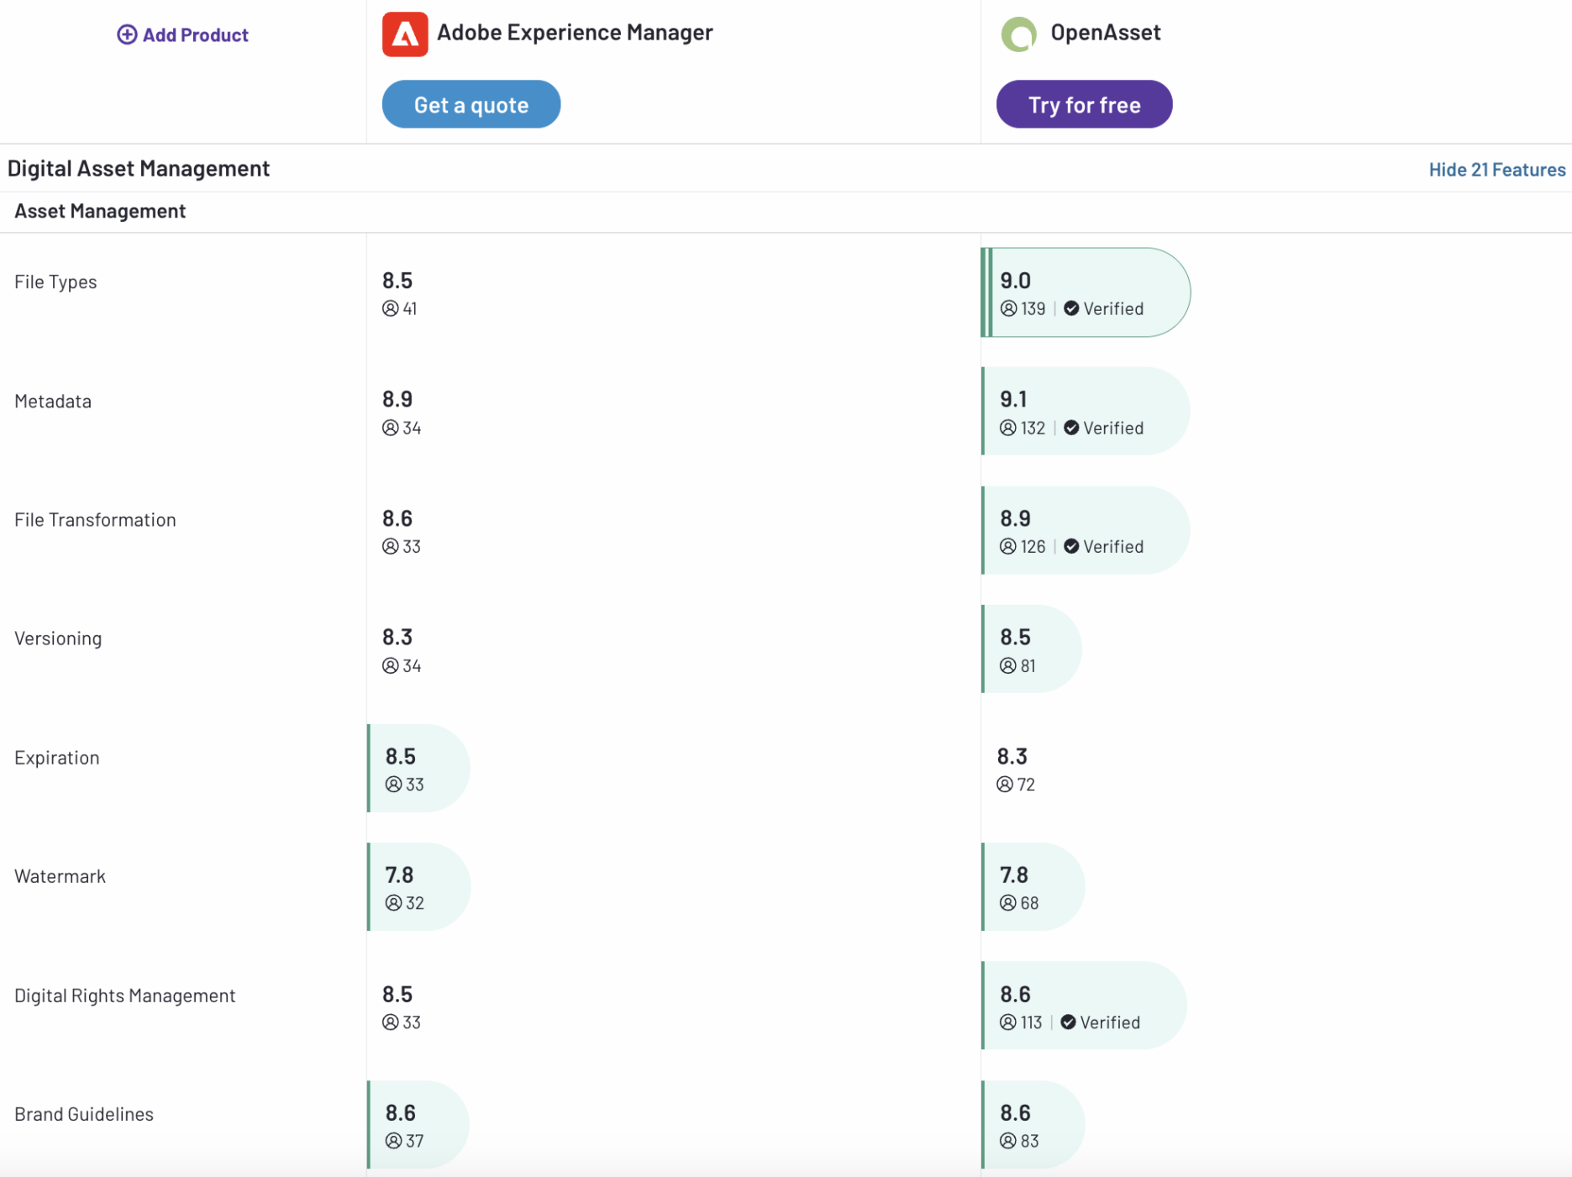Click the Verified checkmark in Digital Rights Management
1572x1177 pixels.
(1068, 1022)
